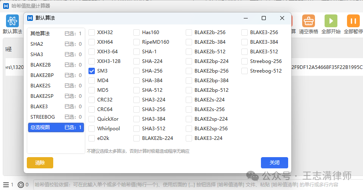Select 其他算法 category in sidebar
The height and width of the screenshot is (190, 363).
[x=56, y=34]
